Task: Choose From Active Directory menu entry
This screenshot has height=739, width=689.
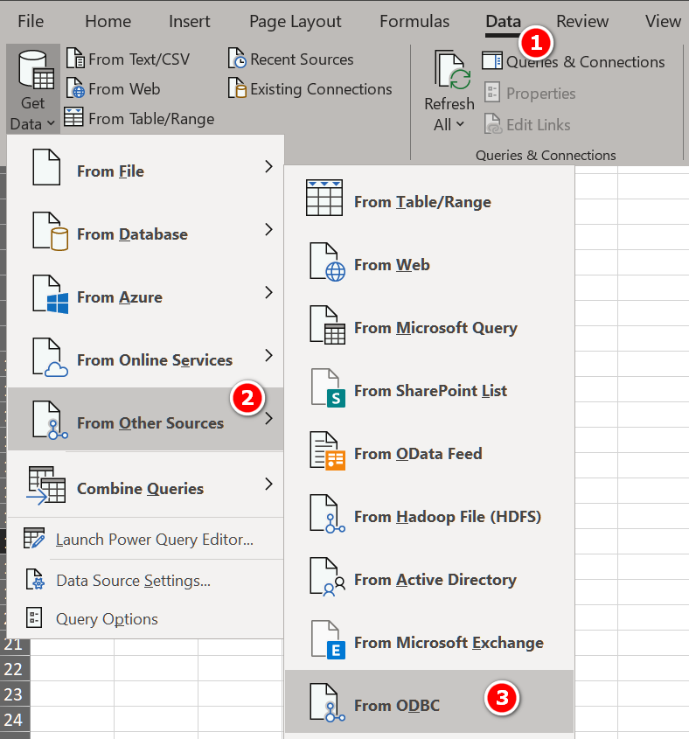Action: (430, 580)
